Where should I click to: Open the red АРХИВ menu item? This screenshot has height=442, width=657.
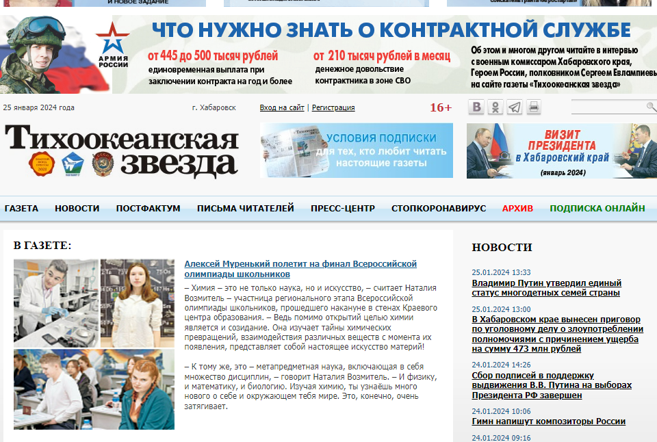point(517,208)
